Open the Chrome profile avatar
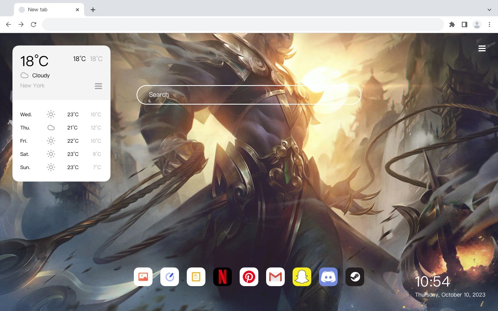 tap(477, 24)
